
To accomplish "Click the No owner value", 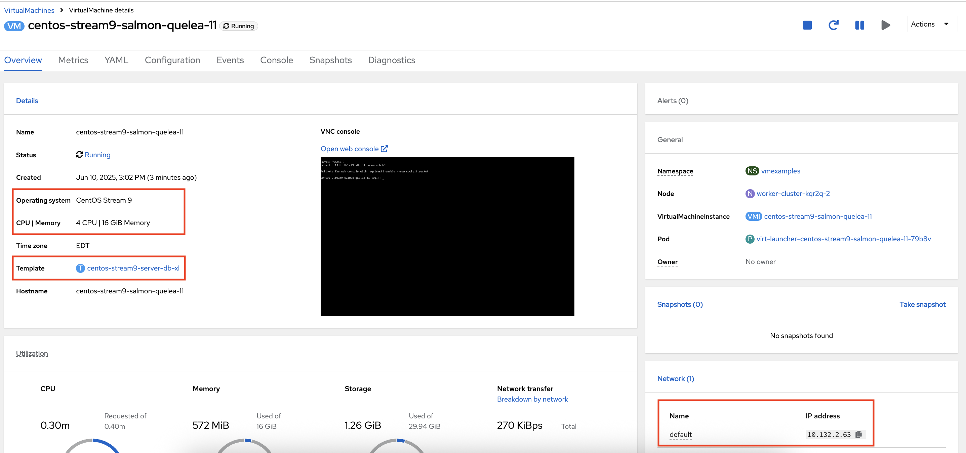I will (x=761, y=262).
